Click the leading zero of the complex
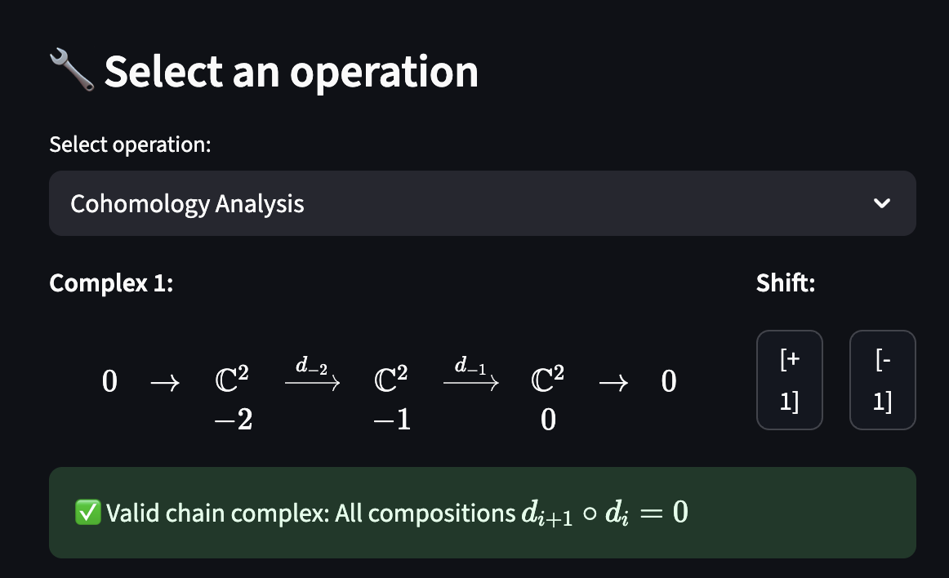 (109, 381)
